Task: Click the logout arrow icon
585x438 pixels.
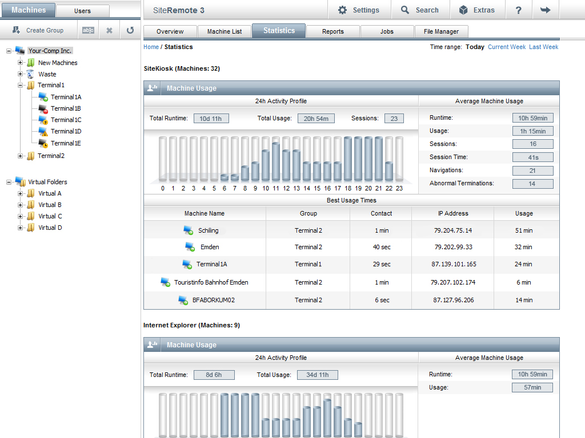Action: point(545,10)
